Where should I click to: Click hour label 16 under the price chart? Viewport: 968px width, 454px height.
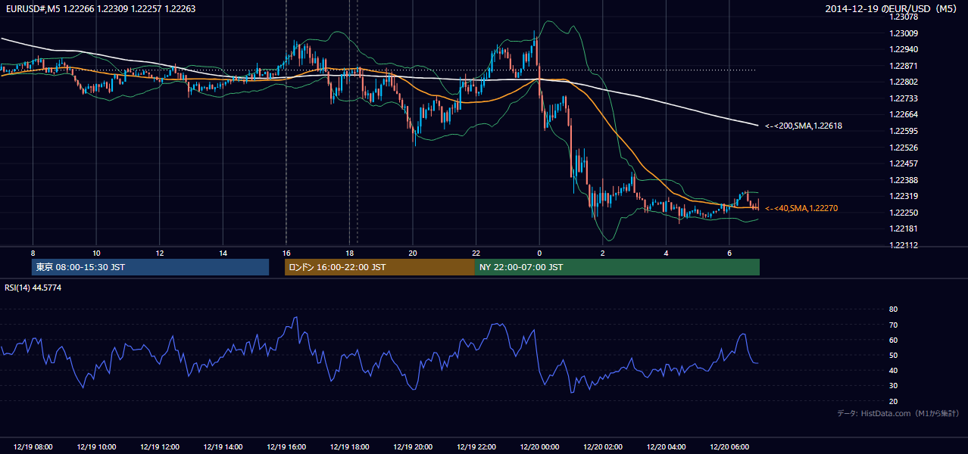tap(286, 253)
